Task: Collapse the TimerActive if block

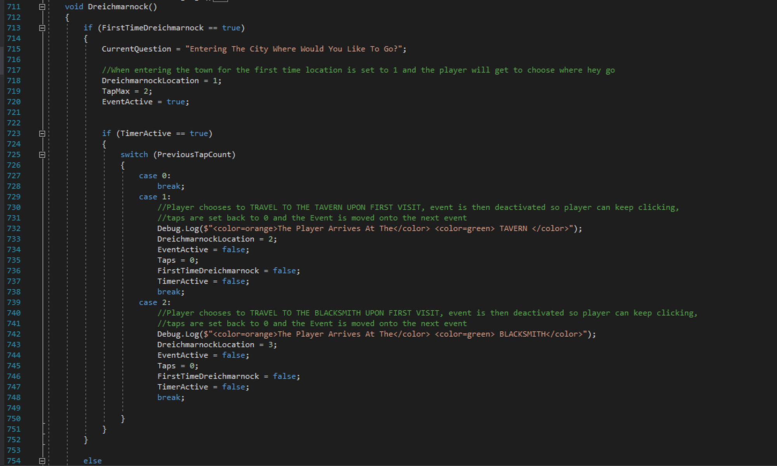Action: pyautogui.click(x=42, y=134)
